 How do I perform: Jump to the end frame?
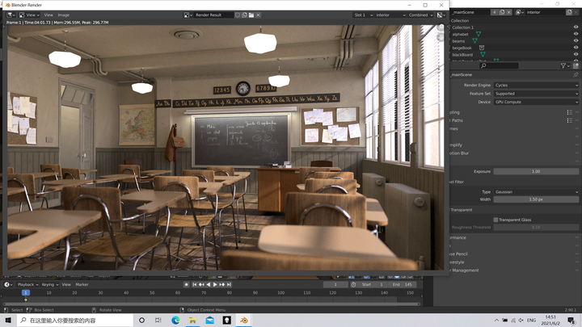point(229,285)
